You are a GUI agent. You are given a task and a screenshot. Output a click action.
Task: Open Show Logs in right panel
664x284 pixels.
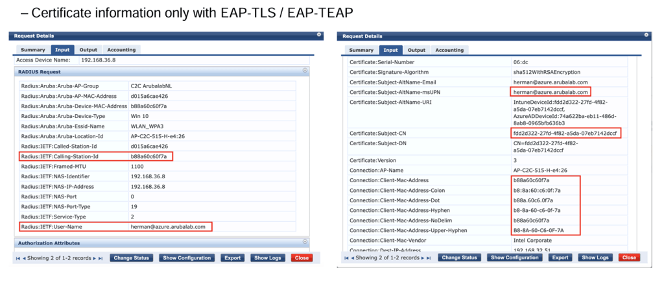595,258
